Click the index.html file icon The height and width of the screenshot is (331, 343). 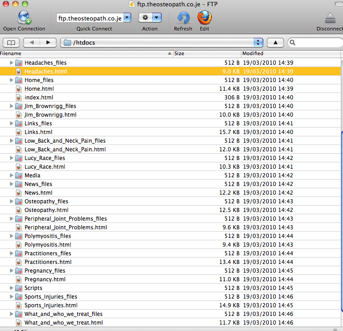19,98
